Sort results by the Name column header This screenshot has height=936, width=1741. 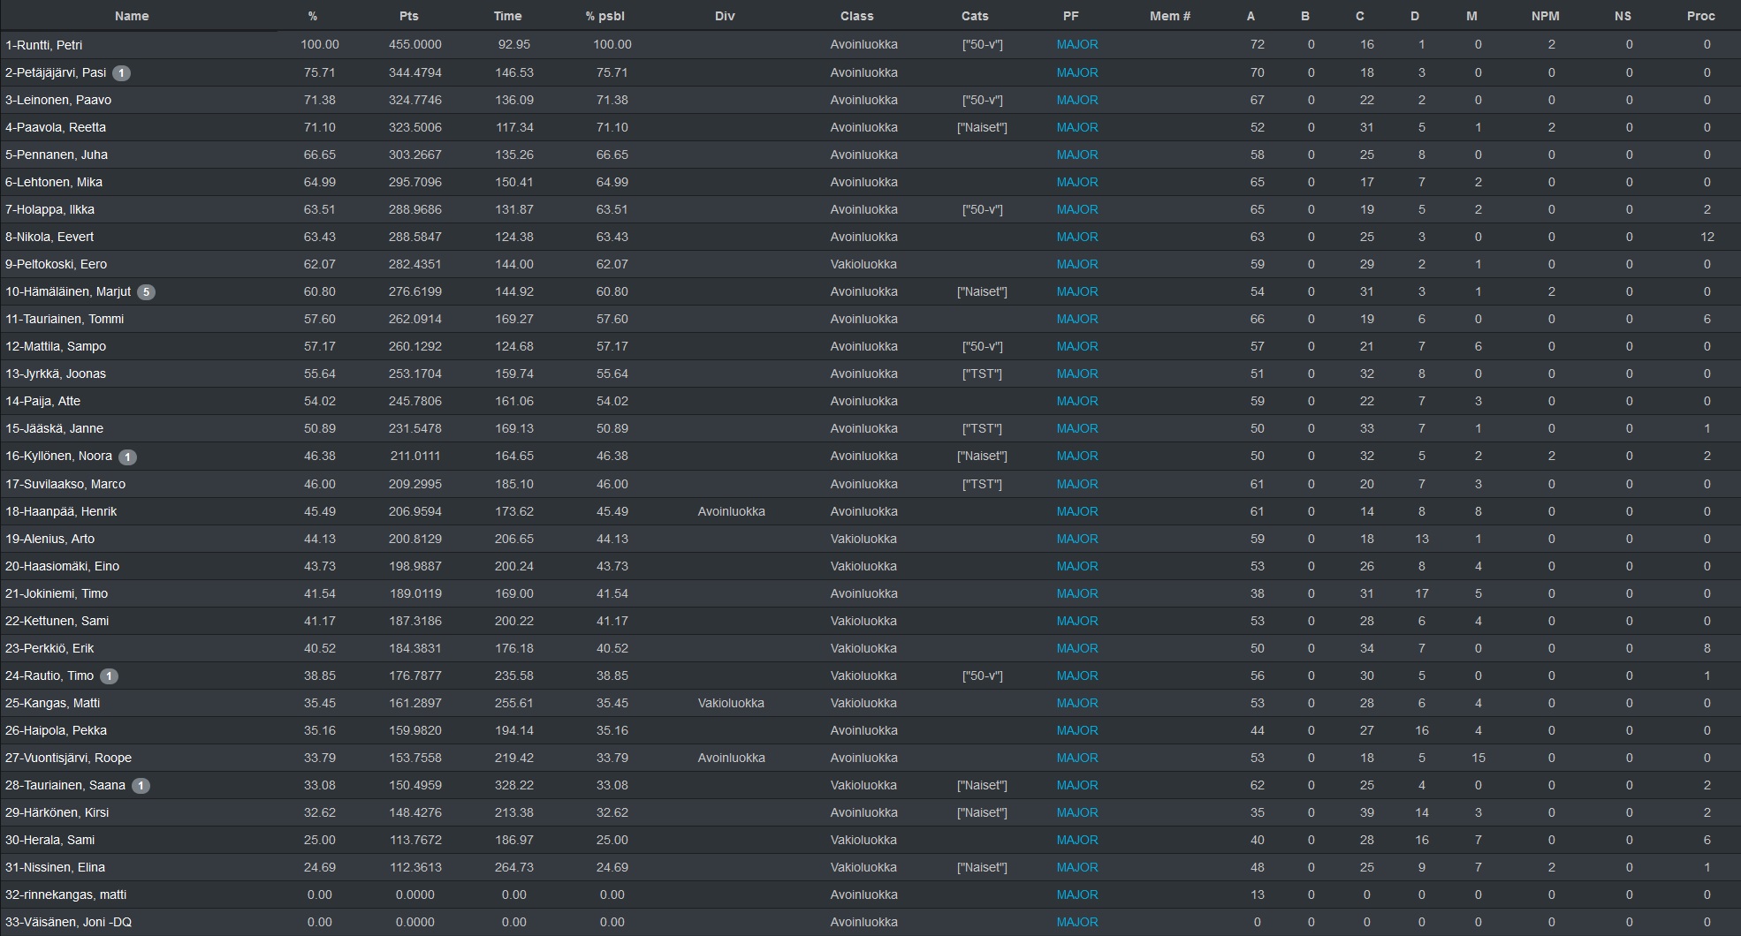coord(132,16)
